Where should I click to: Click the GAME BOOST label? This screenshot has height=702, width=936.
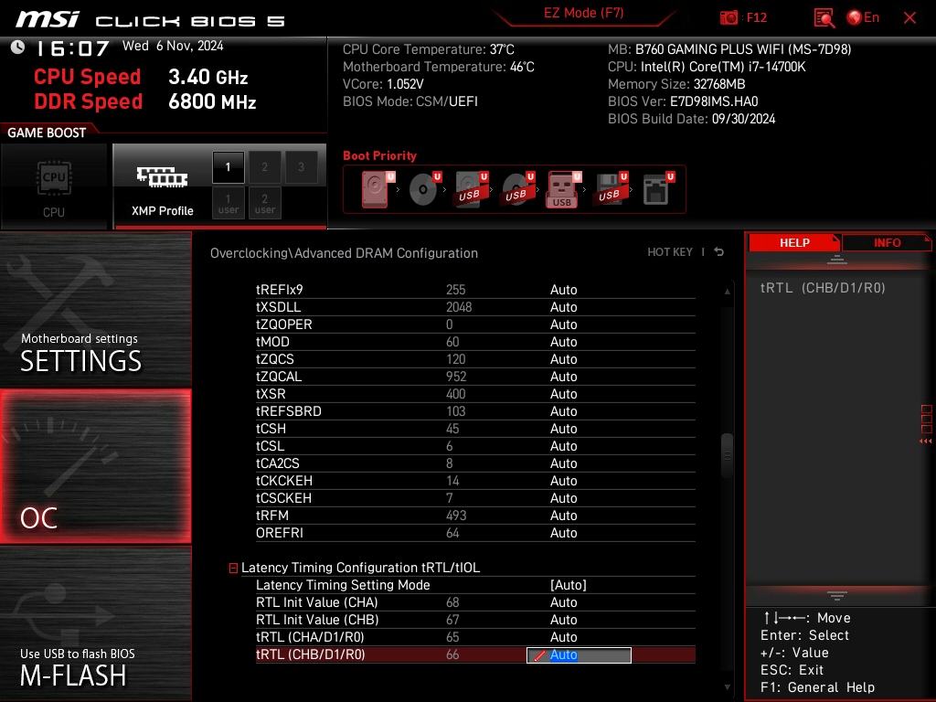click(47, 133)
